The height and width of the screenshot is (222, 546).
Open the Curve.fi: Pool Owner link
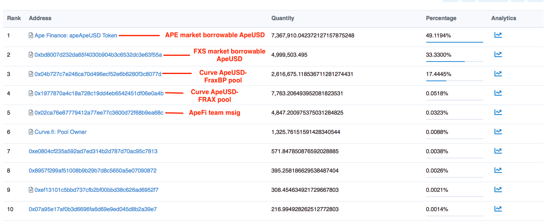tap(60, 132)
